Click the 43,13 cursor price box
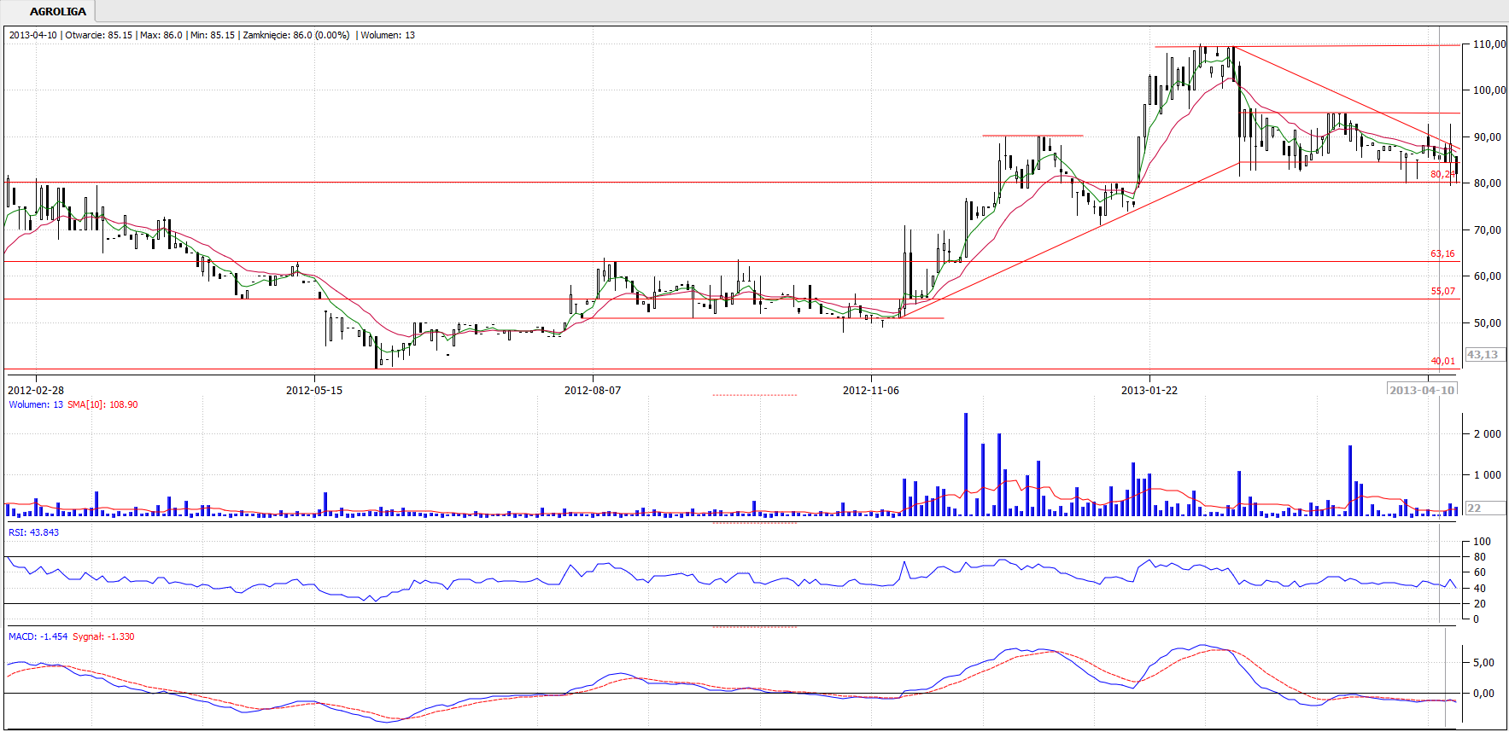Image resolution: width=1509 pixels, height=732 pixels. (1483, 355)
